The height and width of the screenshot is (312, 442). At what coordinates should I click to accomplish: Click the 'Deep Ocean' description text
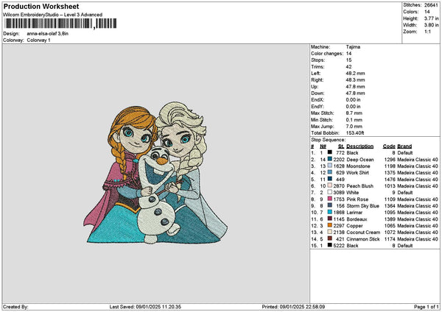point(360,160)
